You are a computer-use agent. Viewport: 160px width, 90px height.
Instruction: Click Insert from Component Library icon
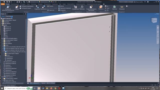point(8,7)
